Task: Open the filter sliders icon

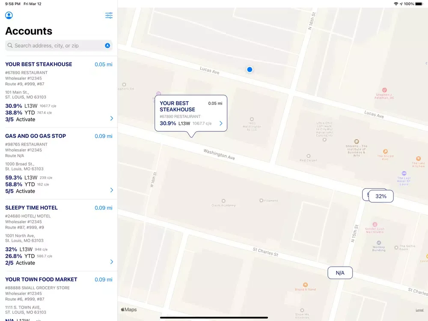Action: click(109, 15)
